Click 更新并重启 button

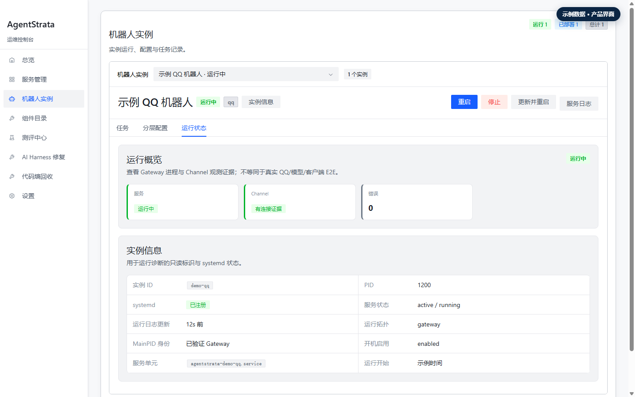[534, 102]
